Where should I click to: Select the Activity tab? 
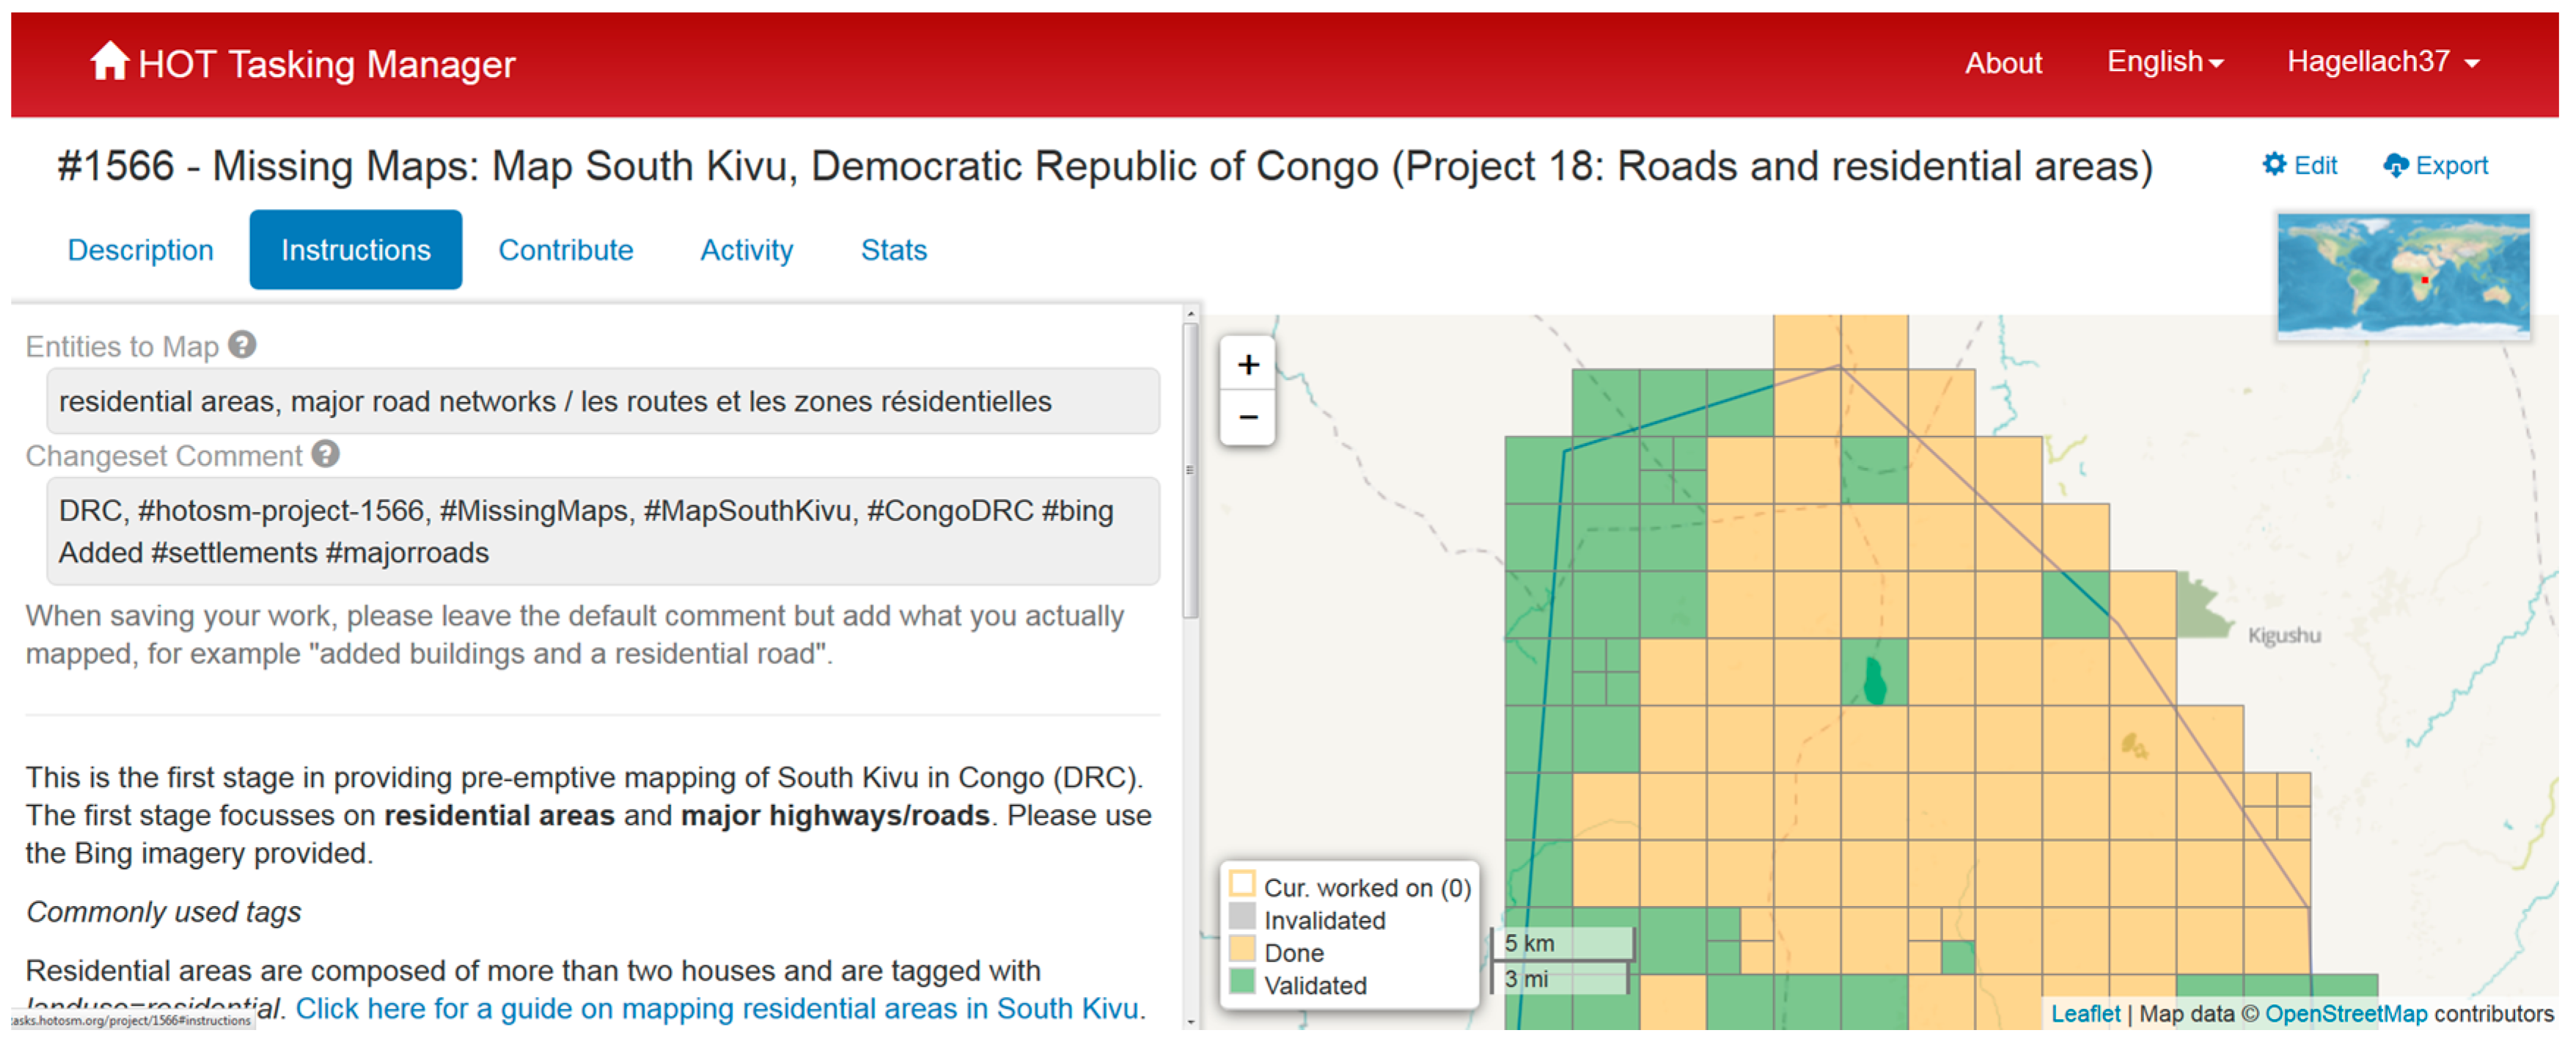[x=746, y=250]
